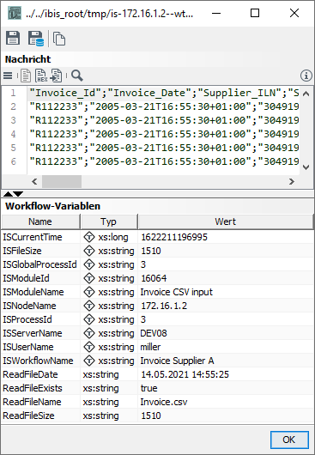This screenshot has height=455, width=315.
Task: Click the horizontal scrollbar thumb
Action: click(62, 182)
